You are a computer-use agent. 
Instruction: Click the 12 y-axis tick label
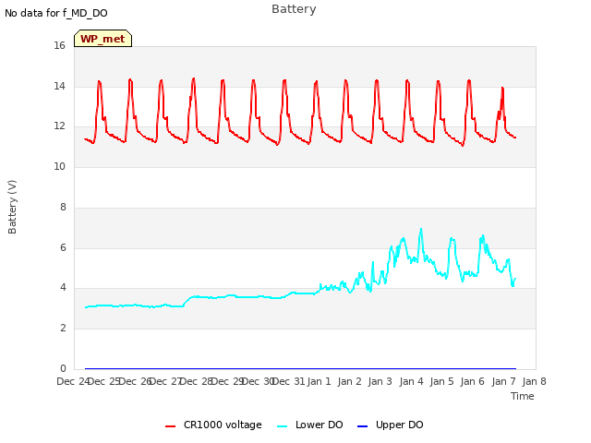[x=59, y=126]
